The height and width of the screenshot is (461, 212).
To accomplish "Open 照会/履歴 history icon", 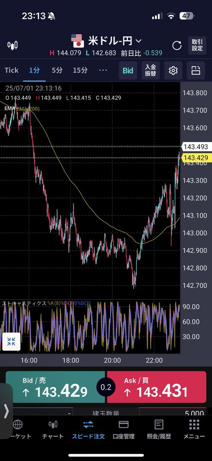I will click(159, 425).
